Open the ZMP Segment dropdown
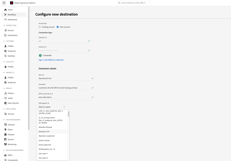 pos(52,107)
